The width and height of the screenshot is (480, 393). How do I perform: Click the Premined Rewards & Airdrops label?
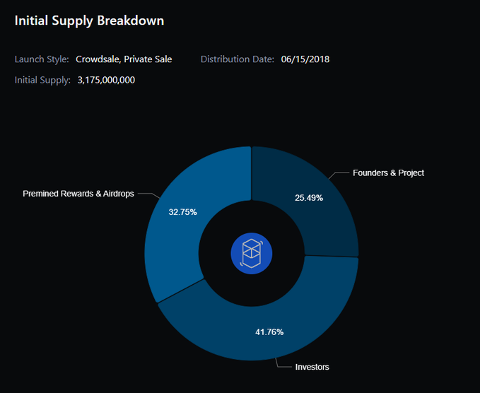(x=78, y=193)
